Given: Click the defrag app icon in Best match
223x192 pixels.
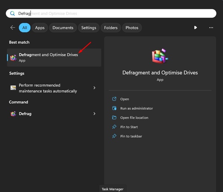Looking at the screenshot, I should [13, 58].
